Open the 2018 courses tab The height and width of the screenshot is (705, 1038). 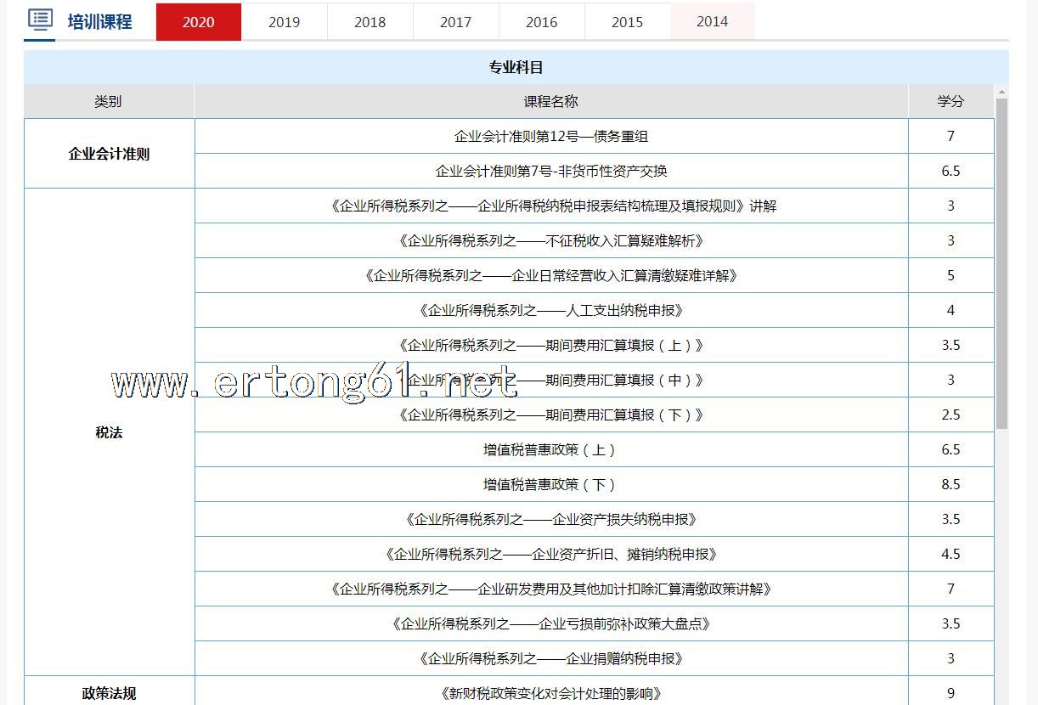pos(370,22)
